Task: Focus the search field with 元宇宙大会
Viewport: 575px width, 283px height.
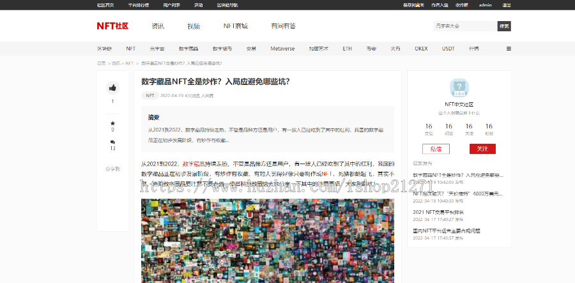Action: (x=465, y=26)
